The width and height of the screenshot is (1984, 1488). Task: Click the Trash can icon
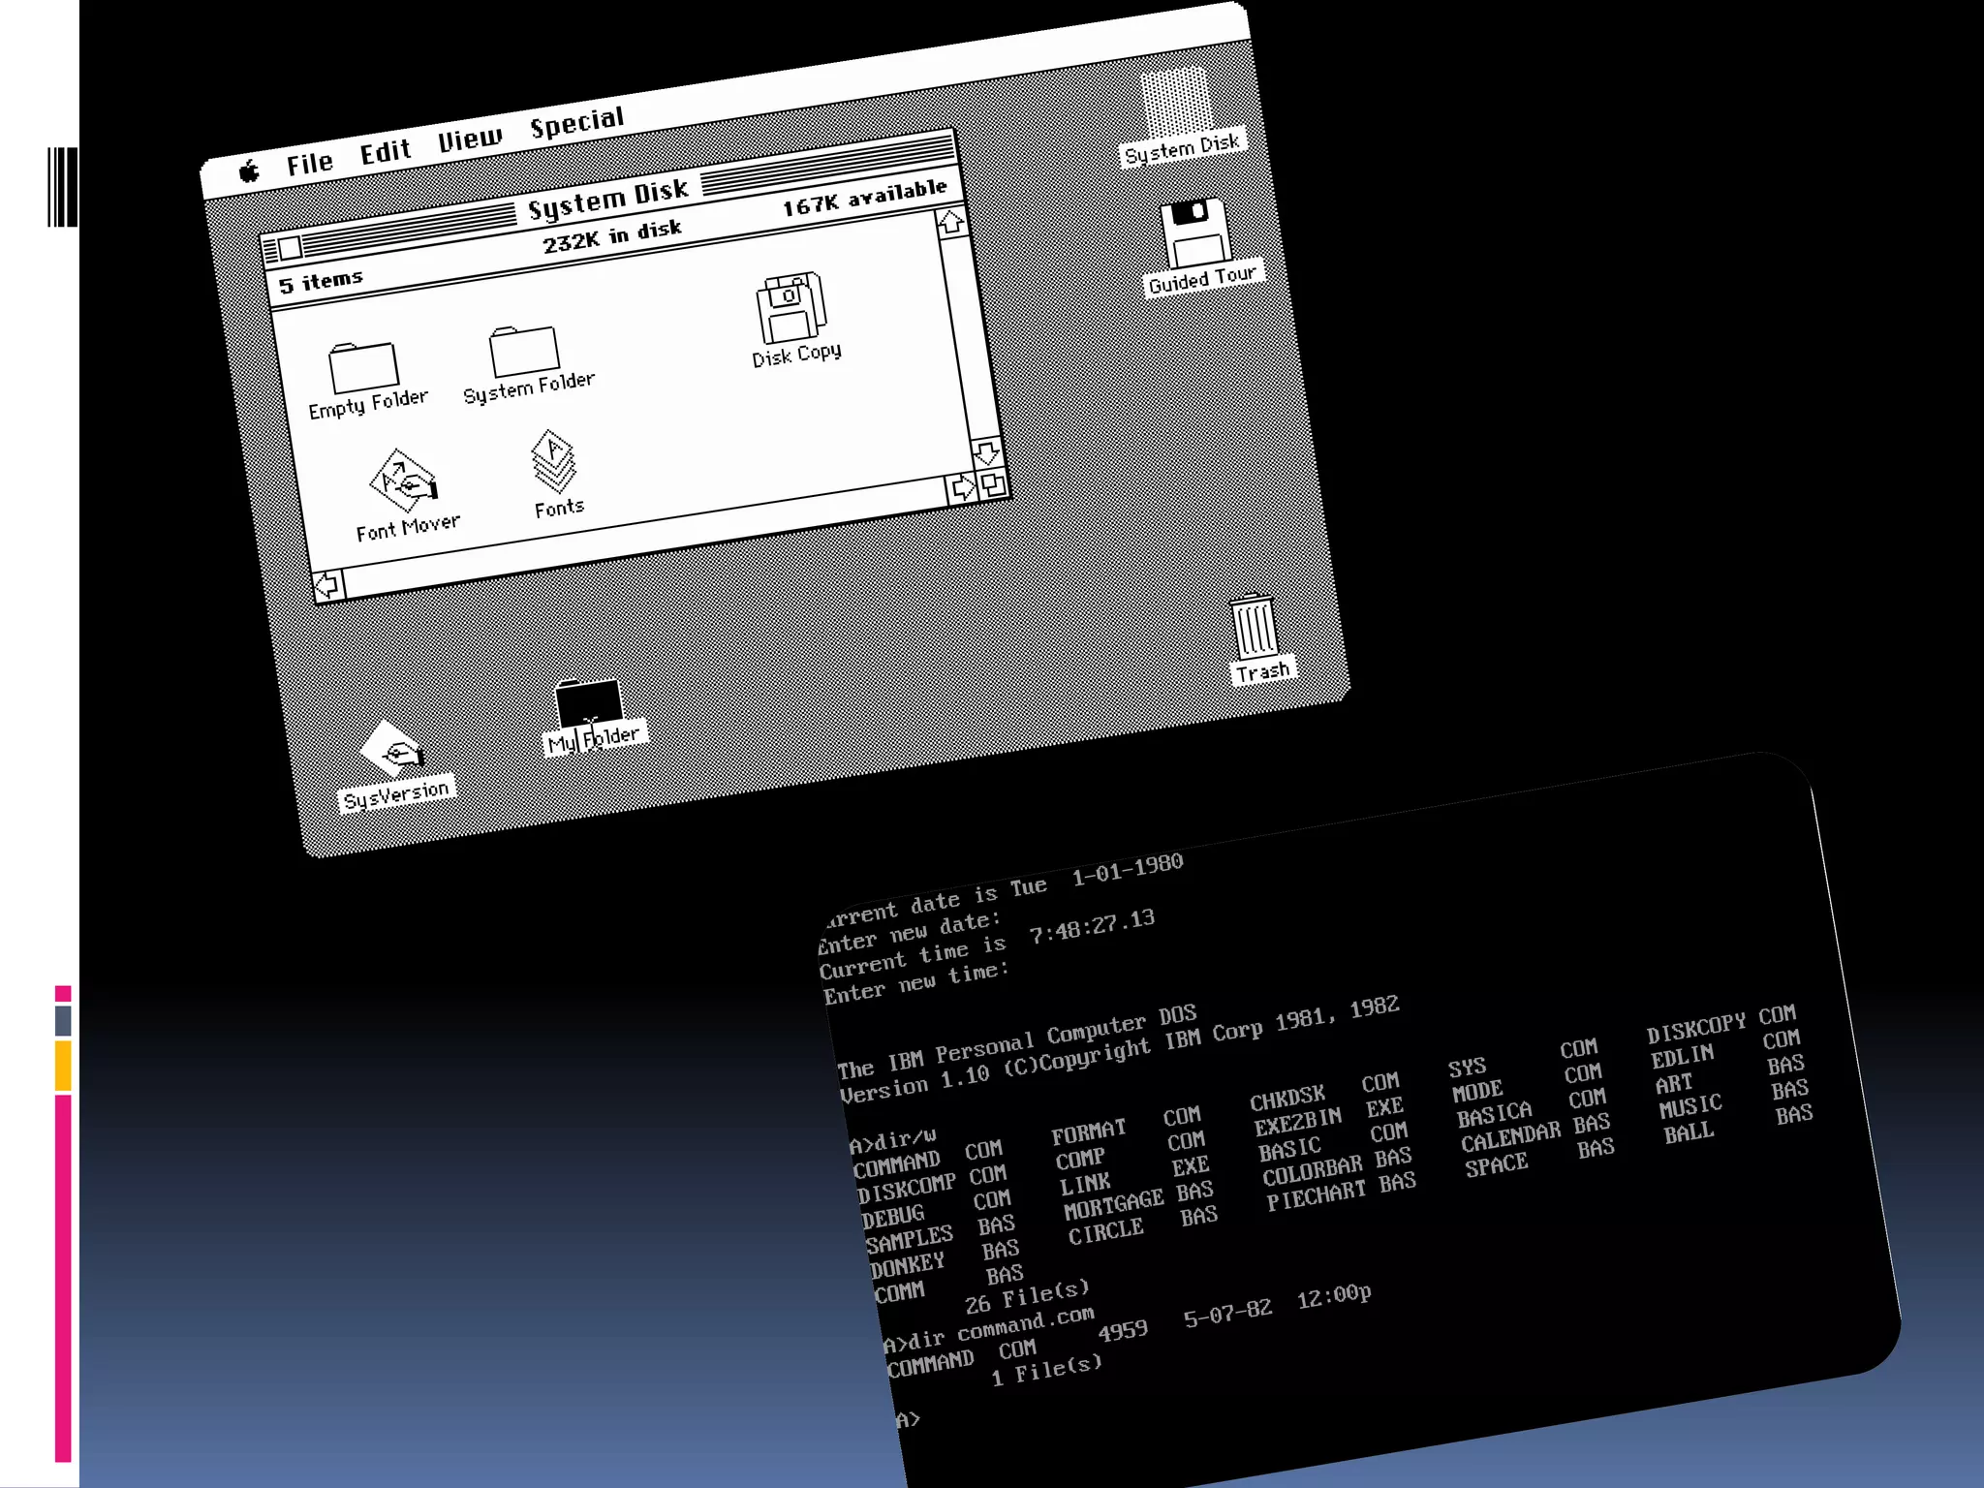click(1255, 627)
